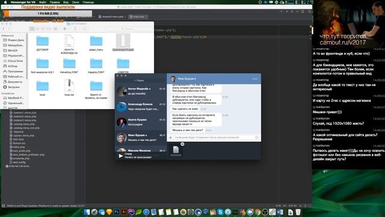Open Документы in Finder sidebar
385x217 pixels.
pos(13,82)
